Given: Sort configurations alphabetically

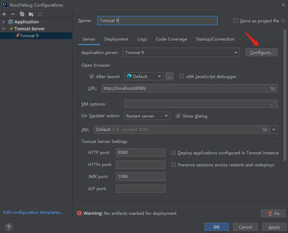Looking at the screenshot, I should coord(40,14).
